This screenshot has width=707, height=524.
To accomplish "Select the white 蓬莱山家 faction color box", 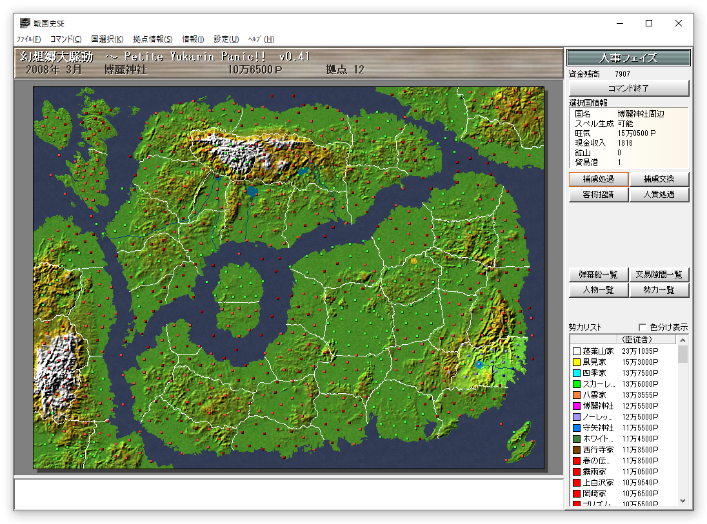I will [x=577, y=351].
